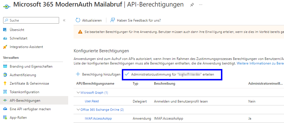Click 'Anmelden und Benutzerprofil lesen' description

(181, 101)
